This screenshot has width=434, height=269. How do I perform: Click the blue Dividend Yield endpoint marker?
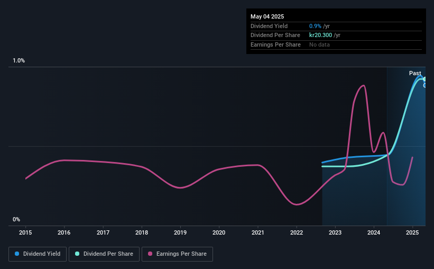pos(424,85)
